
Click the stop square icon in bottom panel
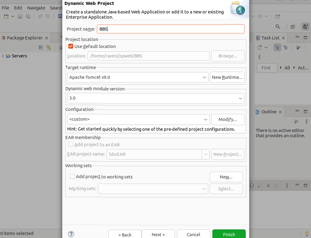tap(268, 185)
